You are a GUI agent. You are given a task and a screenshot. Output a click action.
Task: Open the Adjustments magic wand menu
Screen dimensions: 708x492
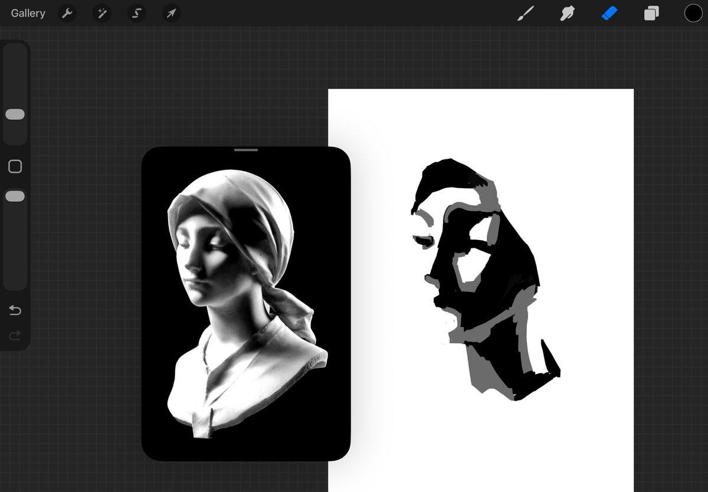coord(102,13)
